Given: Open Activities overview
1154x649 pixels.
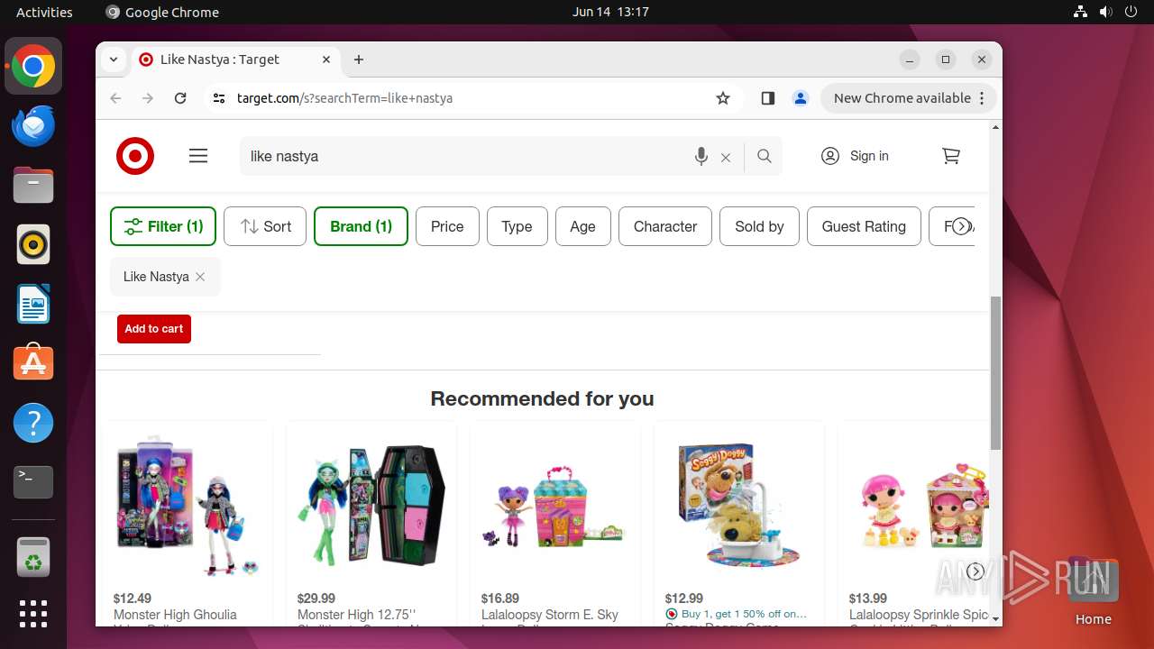Looking at the screenshot, I should click(44, 12).
